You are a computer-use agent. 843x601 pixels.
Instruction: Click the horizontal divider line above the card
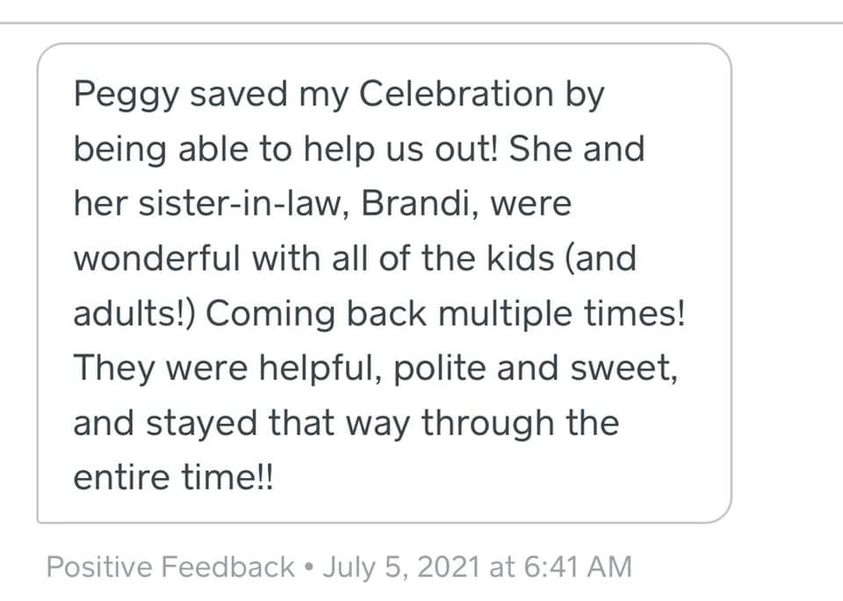pos(421,23)
